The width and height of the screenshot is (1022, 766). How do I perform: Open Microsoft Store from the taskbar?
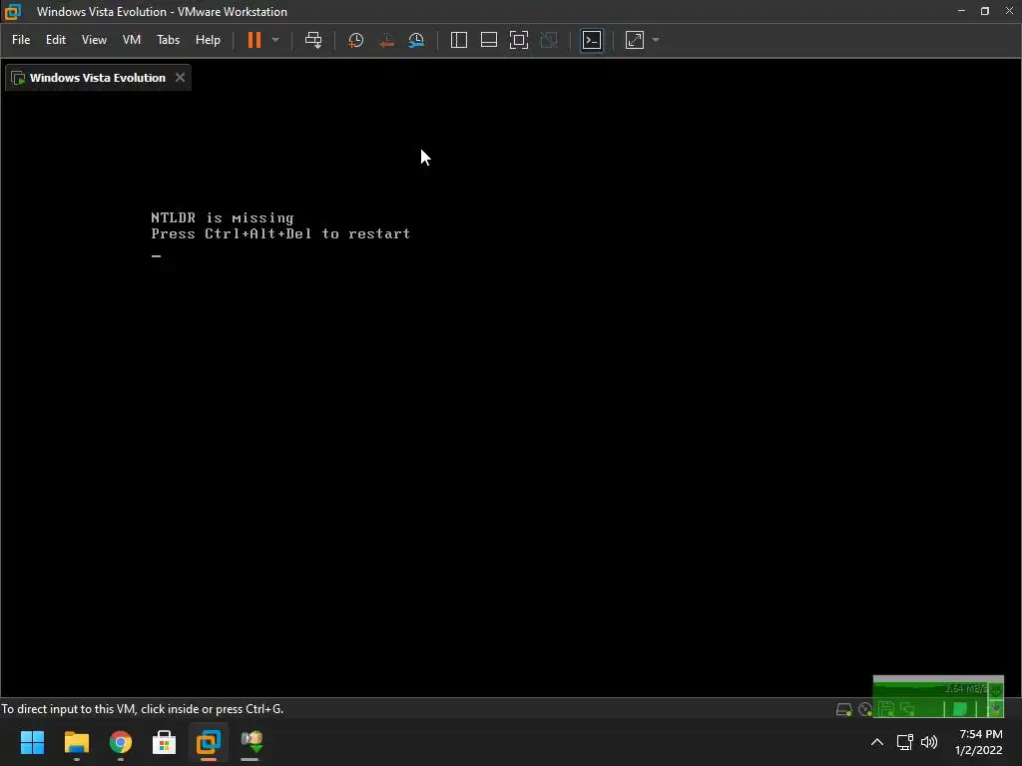coord(165,742)
